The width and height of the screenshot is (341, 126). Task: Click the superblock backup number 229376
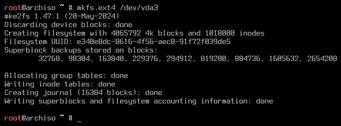tap(145, 59)
